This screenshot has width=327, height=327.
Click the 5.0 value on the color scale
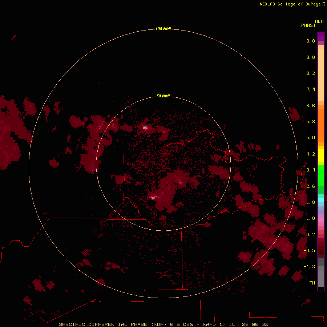(311, 138)
